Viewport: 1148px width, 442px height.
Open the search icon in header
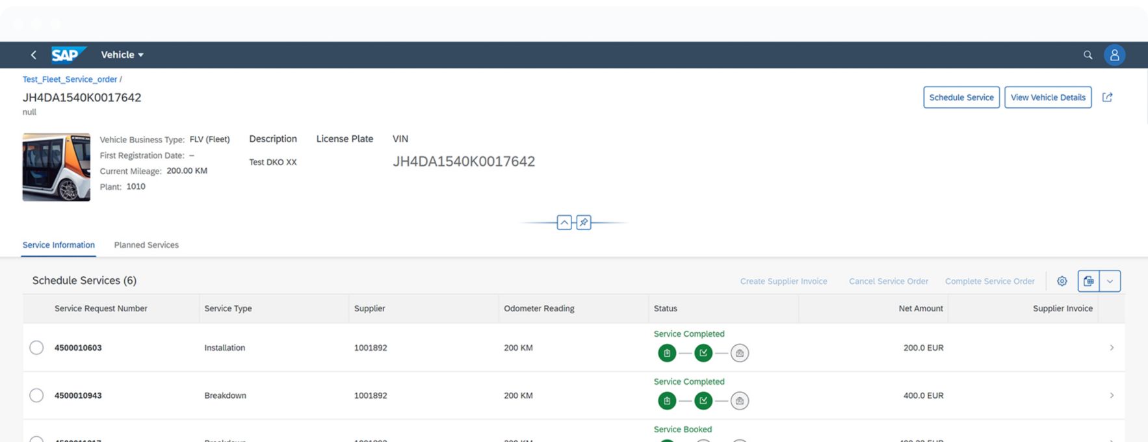click(x=1088, y=55)
